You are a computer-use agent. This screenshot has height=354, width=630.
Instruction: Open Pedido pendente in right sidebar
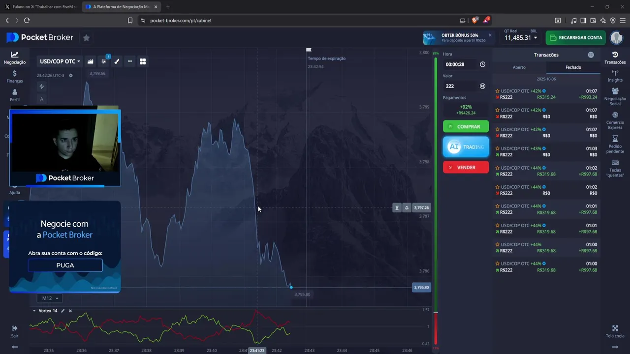click(615, 145)
